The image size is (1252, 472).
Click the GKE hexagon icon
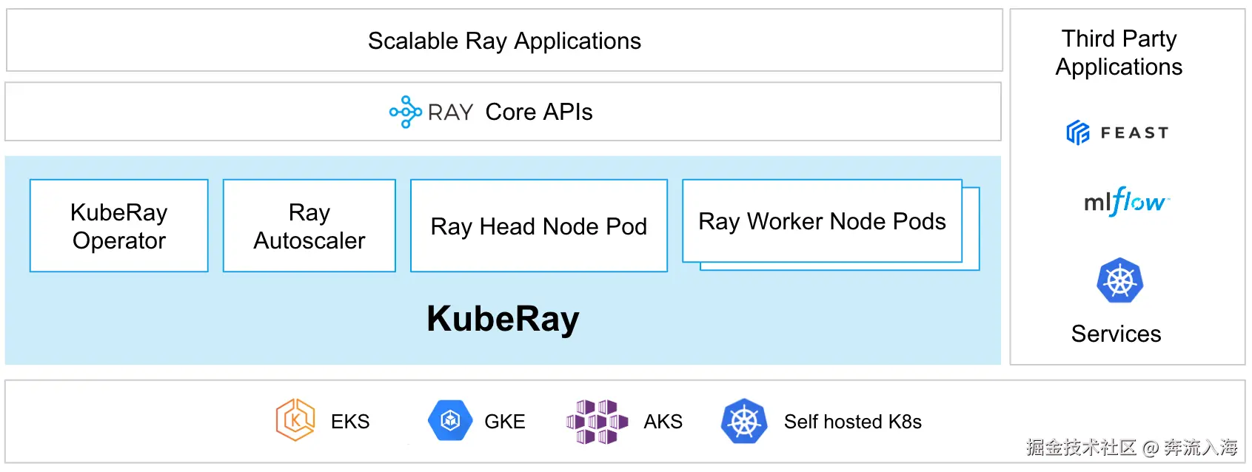[450, 420]
